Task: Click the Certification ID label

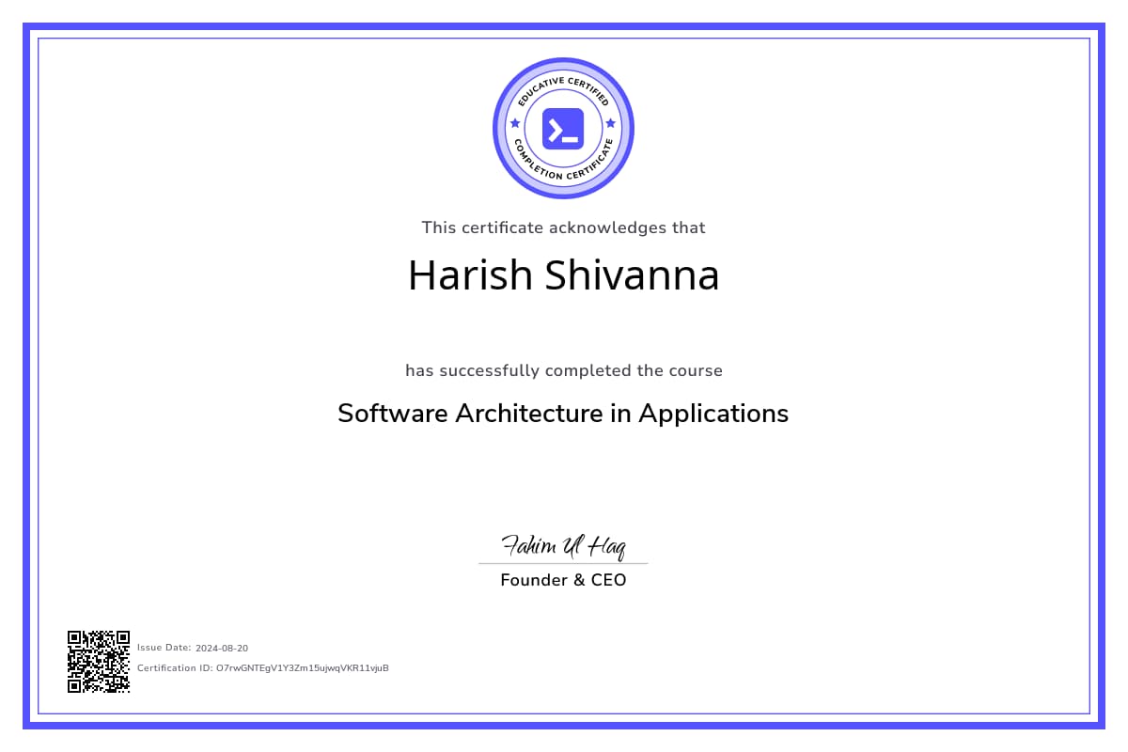Action: [175, 668]
